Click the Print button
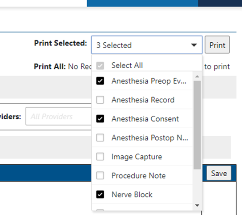The image size is (242, 215). (x=217, y=45)
